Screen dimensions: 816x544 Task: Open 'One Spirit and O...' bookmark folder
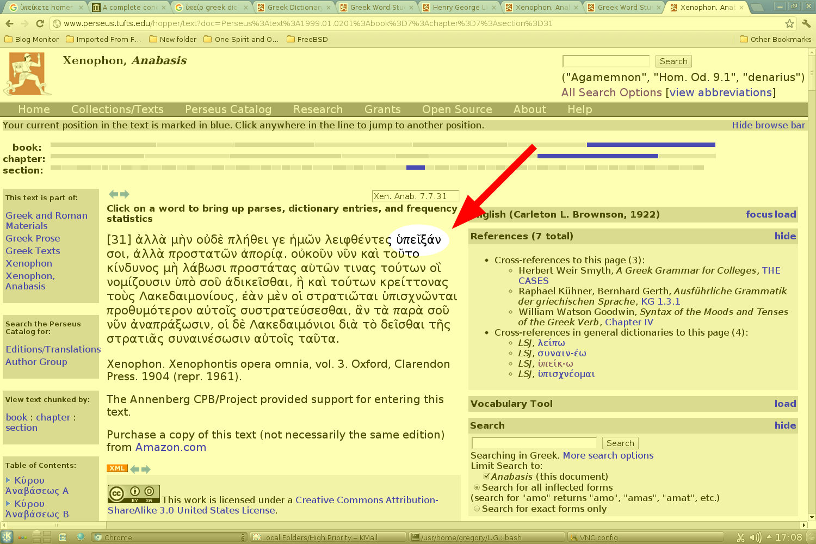click(241, 39)
